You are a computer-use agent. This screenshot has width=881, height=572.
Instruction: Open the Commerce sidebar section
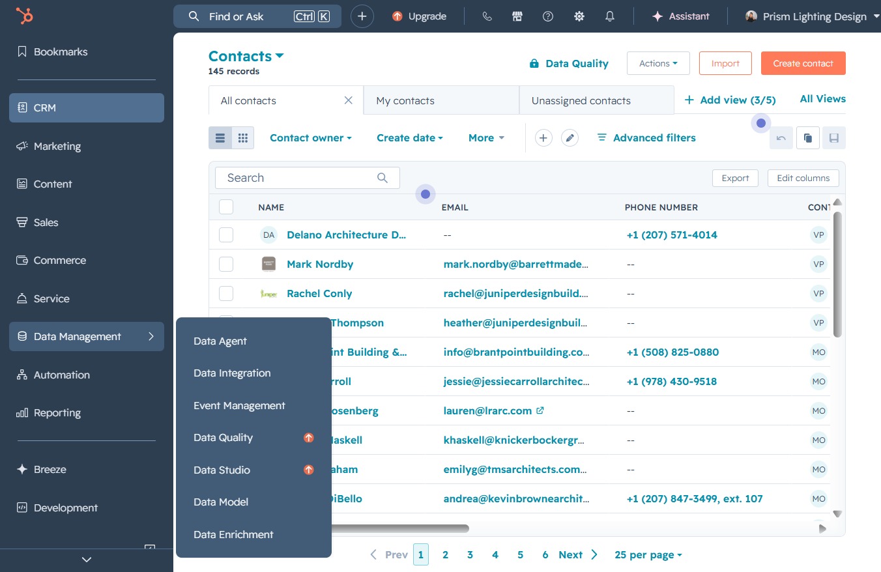click(87, 260)
